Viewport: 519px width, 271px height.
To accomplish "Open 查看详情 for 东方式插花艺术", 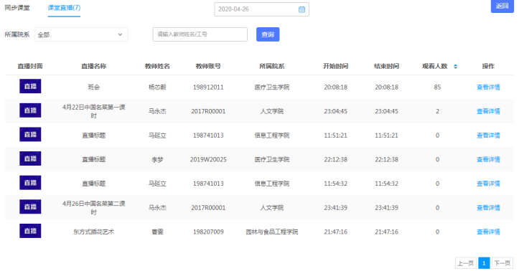I will pos(488,232).
